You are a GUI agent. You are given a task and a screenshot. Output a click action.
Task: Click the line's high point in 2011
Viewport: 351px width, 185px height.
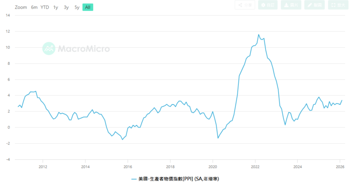pos(36,91)
